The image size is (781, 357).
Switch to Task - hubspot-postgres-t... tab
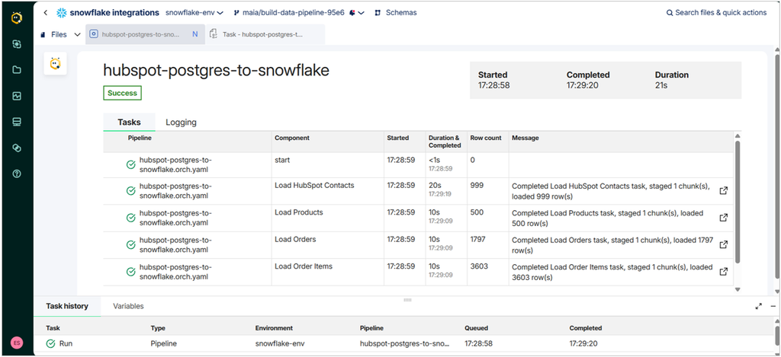(265, 34)
